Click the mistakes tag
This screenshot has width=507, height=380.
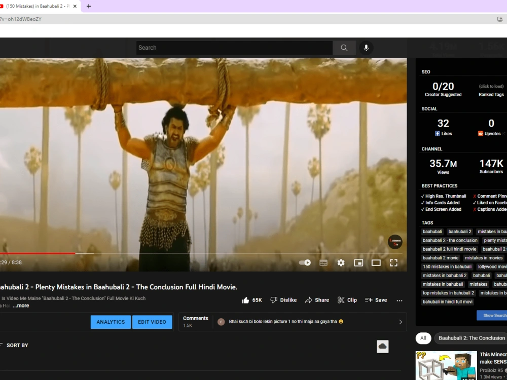coord(478,284)
